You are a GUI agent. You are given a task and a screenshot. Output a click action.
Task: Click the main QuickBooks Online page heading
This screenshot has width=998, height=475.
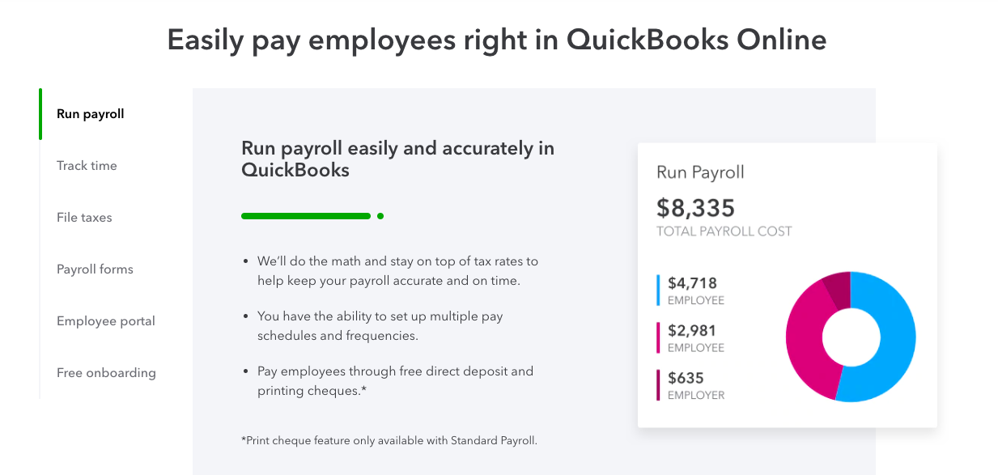pyautogui.click(x=497, y=40)
